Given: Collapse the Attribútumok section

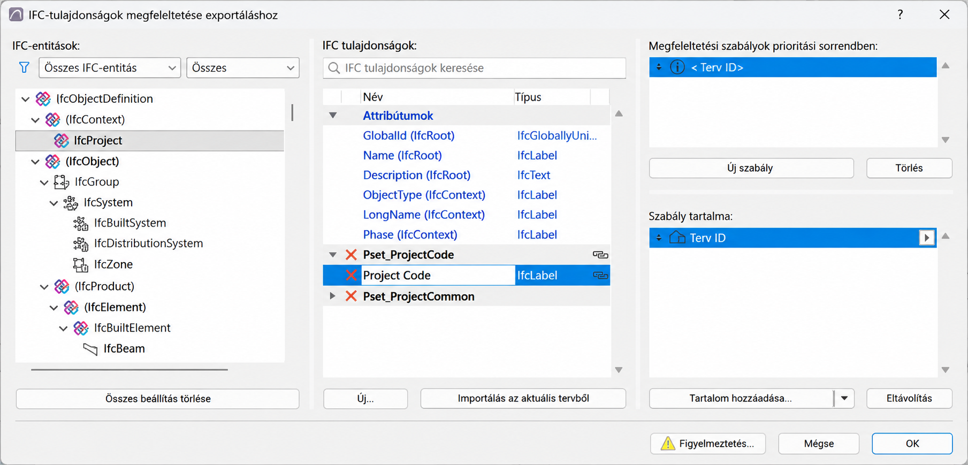Looking at the screenshot, I should [x=333, y=116].
